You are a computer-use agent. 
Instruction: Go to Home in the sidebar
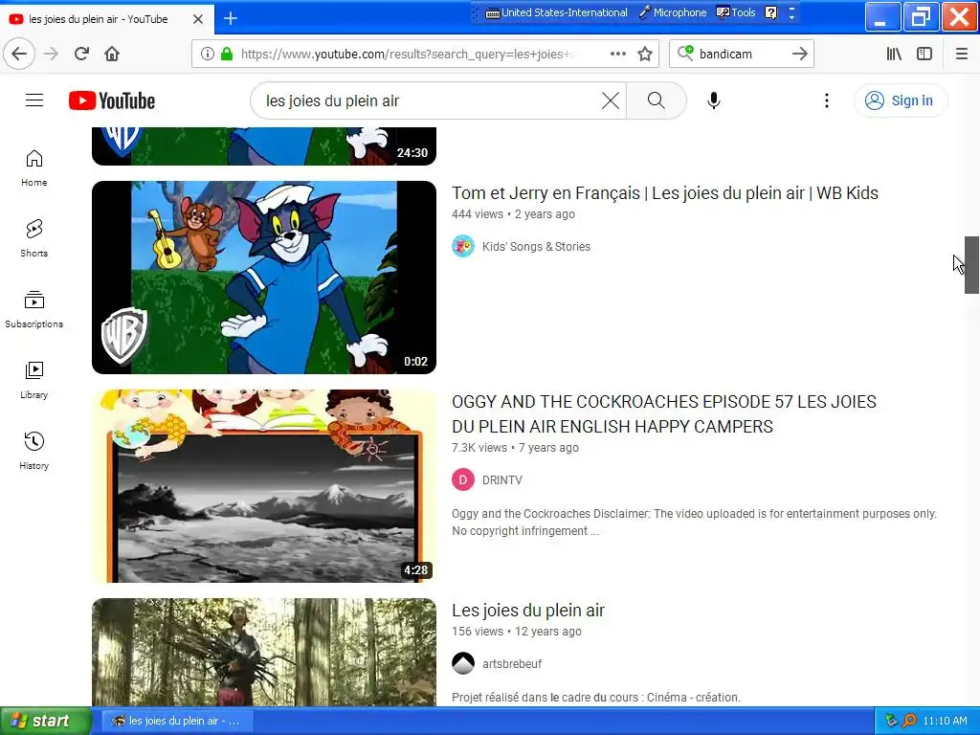click(x=33, y=168)
